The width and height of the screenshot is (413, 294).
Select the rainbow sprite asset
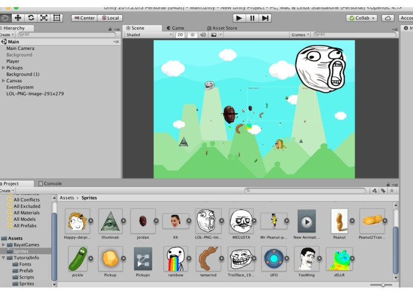(x=176, y=261)
